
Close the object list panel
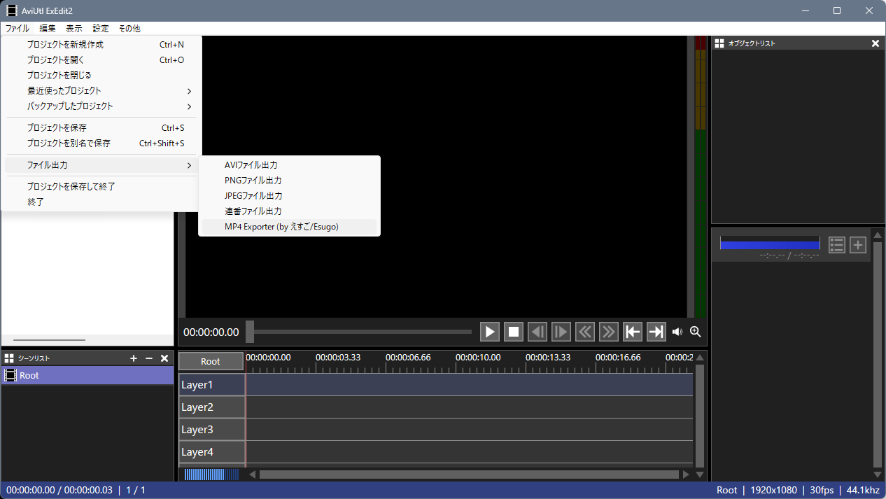[875, 43]
